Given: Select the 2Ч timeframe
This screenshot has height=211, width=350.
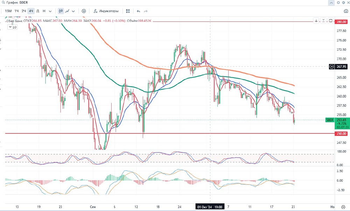Looking at the screenshot, I should coord(24,11).
